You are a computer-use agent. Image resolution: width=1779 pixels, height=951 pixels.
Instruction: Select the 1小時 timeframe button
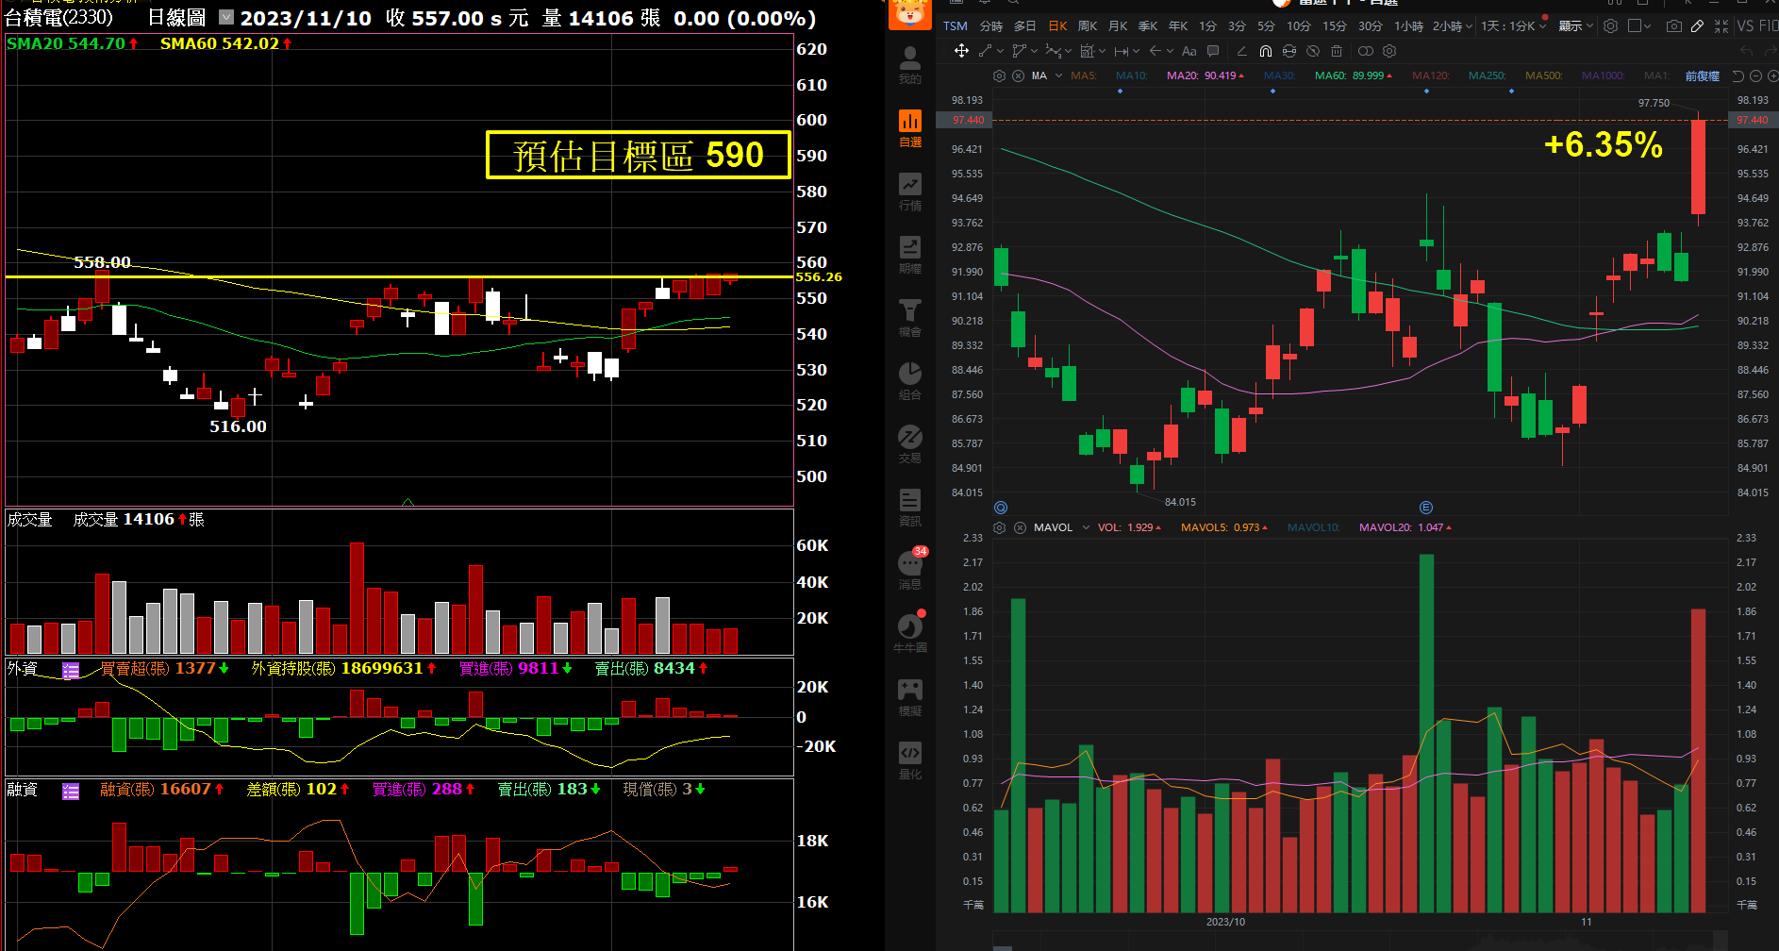click(1408, 26)
